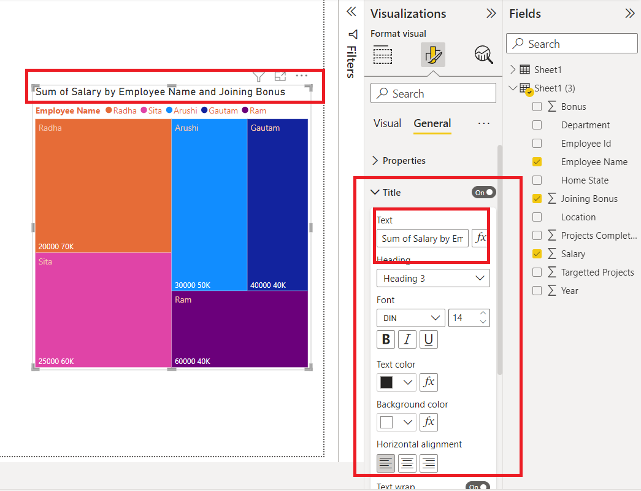Check the Employee Id field
This screenshot has width=641, height=491.
click(537, 144)
